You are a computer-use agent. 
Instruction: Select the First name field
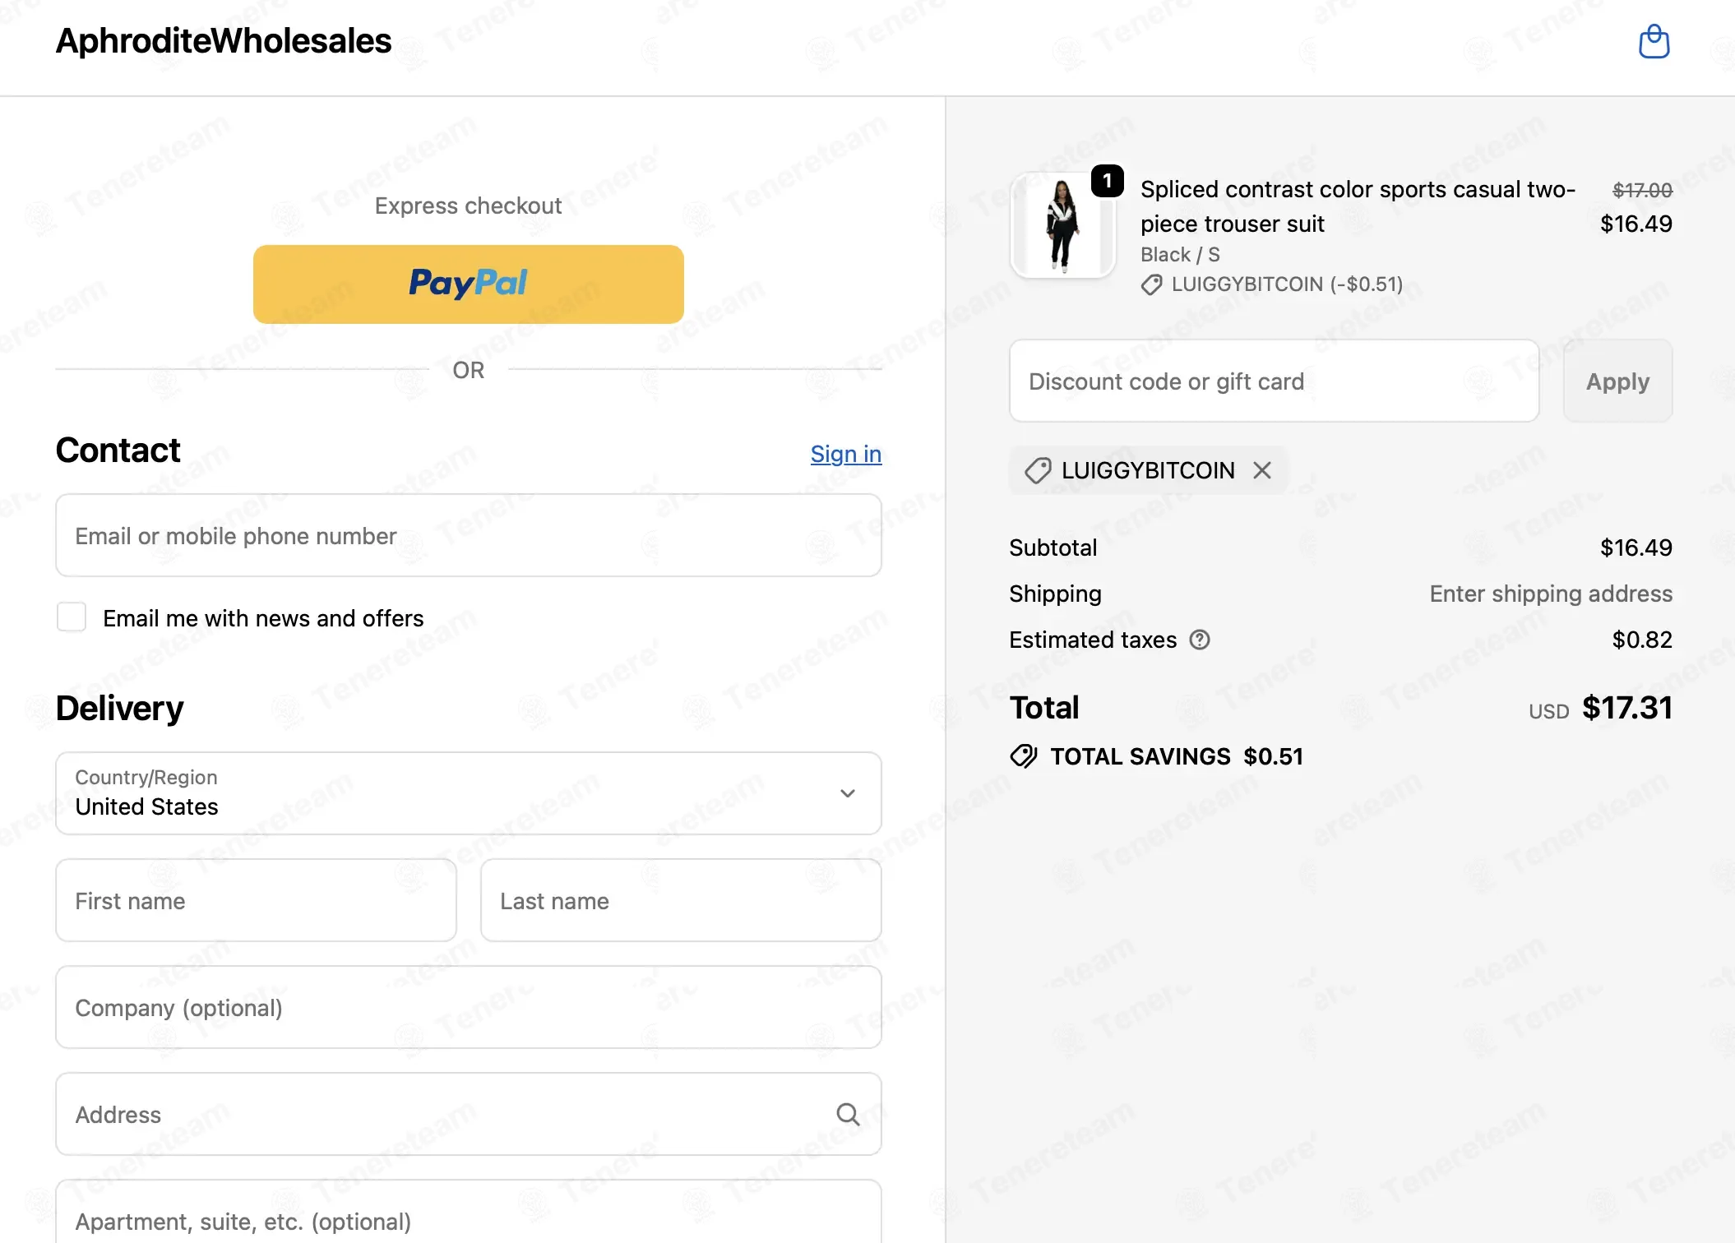point(256,900)
